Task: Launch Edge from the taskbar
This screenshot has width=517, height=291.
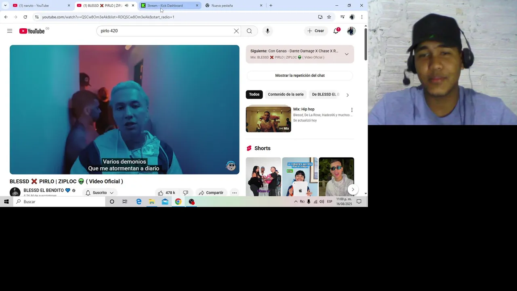Action: [139, 202]
